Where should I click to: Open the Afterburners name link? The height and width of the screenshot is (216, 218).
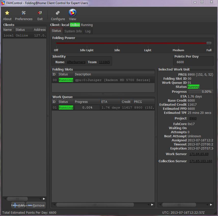pyautogui.click(x=76, y=62)
